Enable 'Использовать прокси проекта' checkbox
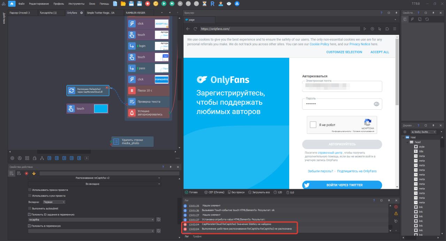The width and height of the screenshot is (446, 241). point(30,190)
